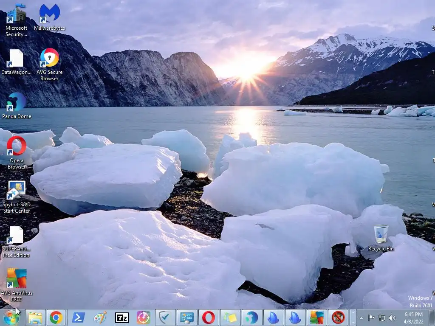Open the Malwarebytes desktop shortcut
The width and height of the screenshot is (435, 326).
point(49,17)
